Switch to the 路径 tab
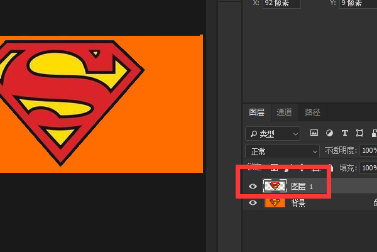The width and height of the screenshot is (377, 252). (x=312, y=112)
